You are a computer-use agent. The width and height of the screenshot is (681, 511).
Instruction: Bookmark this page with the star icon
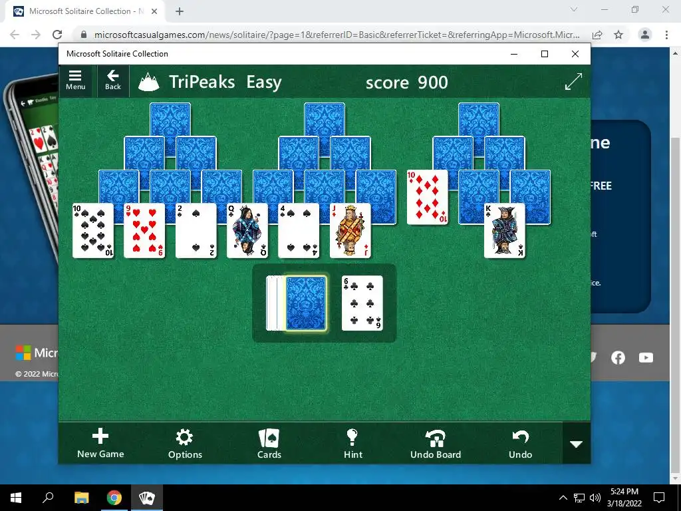(x=618, y=35)
